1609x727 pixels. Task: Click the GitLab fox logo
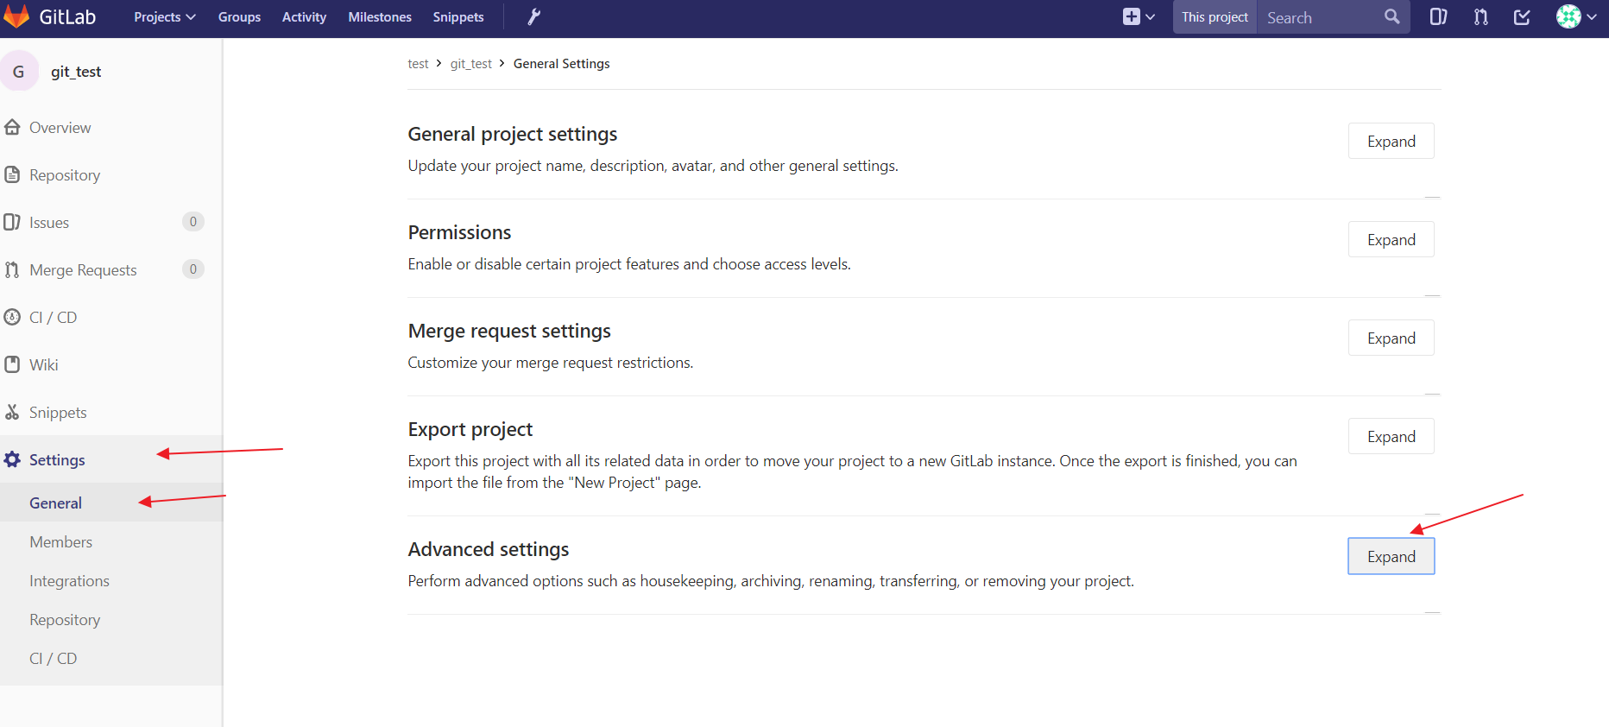point(16,16)
